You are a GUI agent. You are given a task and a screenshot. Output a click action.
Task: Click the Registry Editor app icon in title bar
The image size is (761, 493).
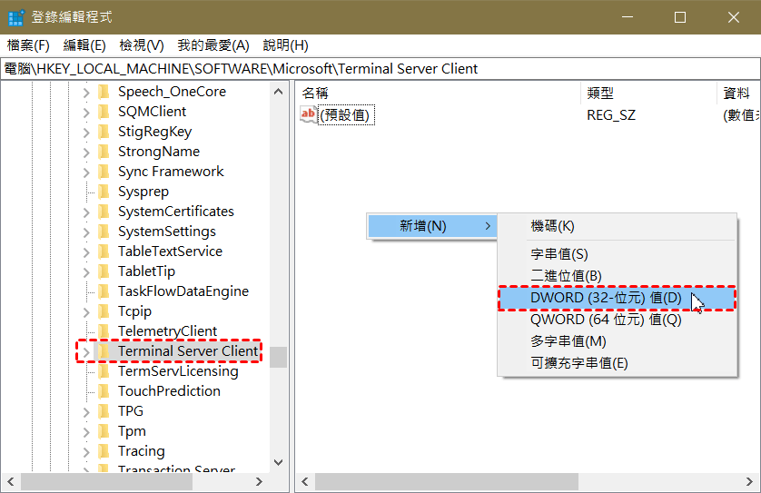coord(15,17)
